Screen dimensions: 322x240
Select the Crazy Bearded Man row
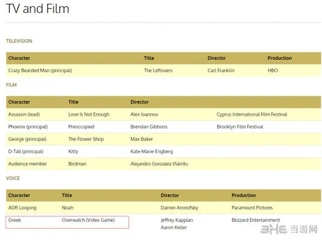[164, 70]
